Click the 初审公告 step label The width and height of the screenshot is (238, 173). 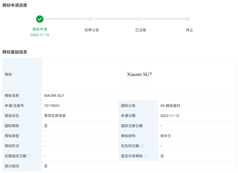[92, 30]
